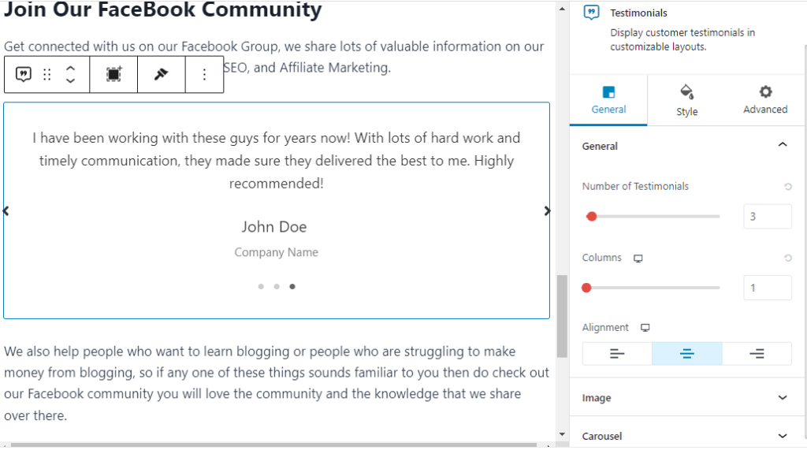Select center alignment option

pyautogui.click(x=686, y=354)
